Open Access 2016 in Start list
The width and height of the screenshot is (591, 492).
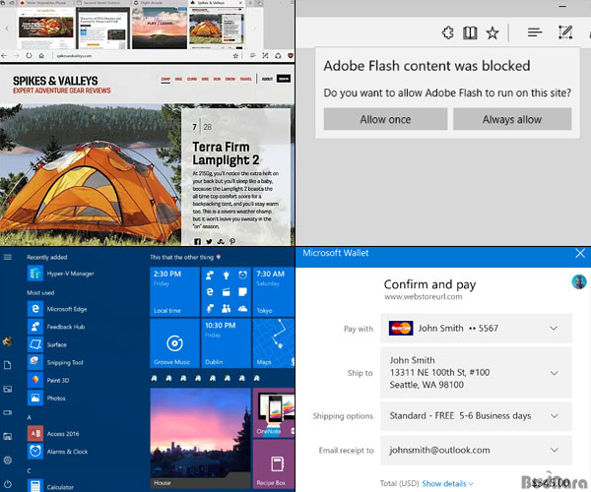[53, 434]
